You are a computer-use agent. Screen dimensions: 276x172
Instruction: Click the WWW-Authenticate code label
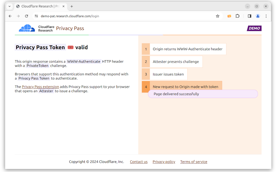[x=84, y=62]
